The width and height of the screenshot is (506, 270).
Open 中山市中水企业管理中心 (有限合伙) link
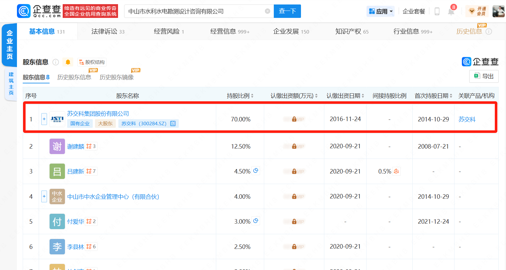113,197
